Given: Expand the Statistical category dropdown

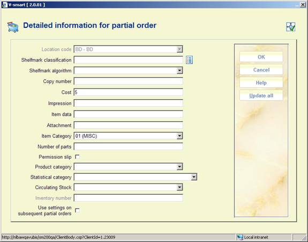Looking at the screenshot, I should [194, 177].
